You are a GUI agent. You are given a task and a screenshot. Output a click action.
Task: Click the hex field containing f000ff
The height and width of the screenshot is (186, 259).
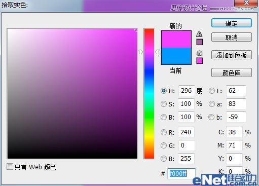pyautogui.click(x=181, y=173)
